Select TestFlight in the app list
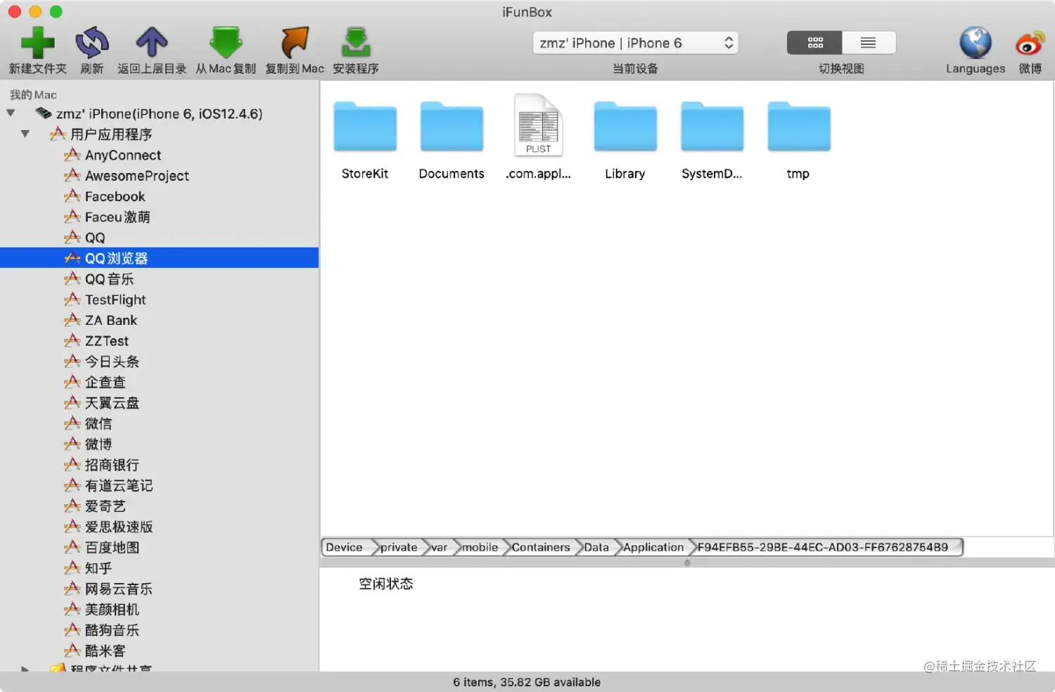 [x=115, y=300]
